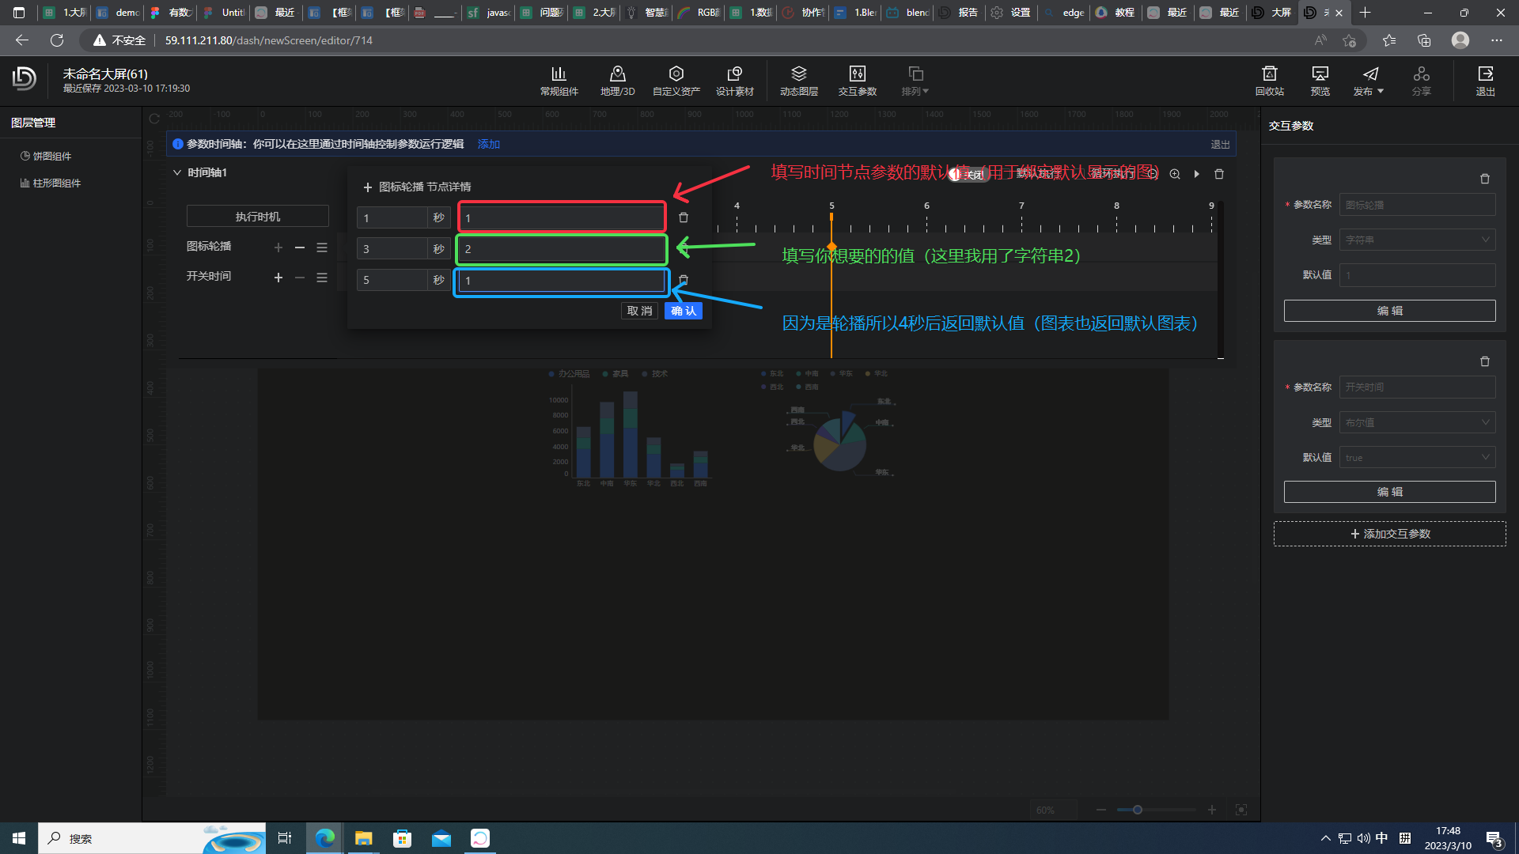Toggle the 关闭 timeline switch

point(968,174)
